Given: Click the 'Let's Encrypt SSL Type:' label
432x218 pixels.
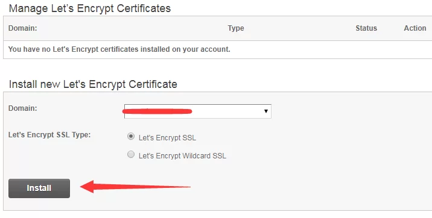Looking at the screenshot, I should (x=49, y=135).
